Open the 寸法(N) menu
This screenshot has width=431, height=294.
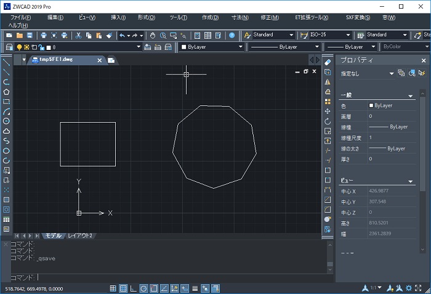pos(240,18)
